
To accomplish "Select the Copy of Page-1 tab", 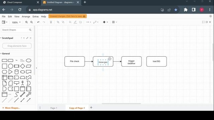I will click(77, 108).
